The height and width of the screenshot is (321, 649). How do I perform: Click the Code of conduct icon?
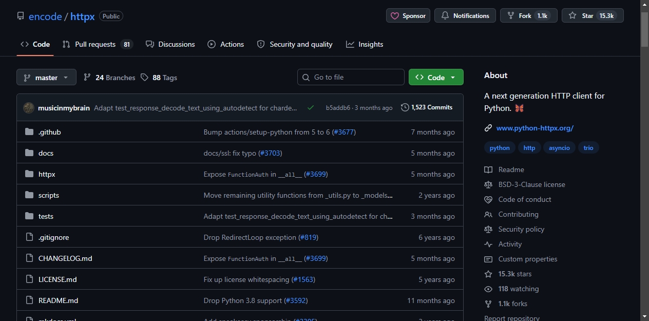pyautogui.click(x=488, y=199)
